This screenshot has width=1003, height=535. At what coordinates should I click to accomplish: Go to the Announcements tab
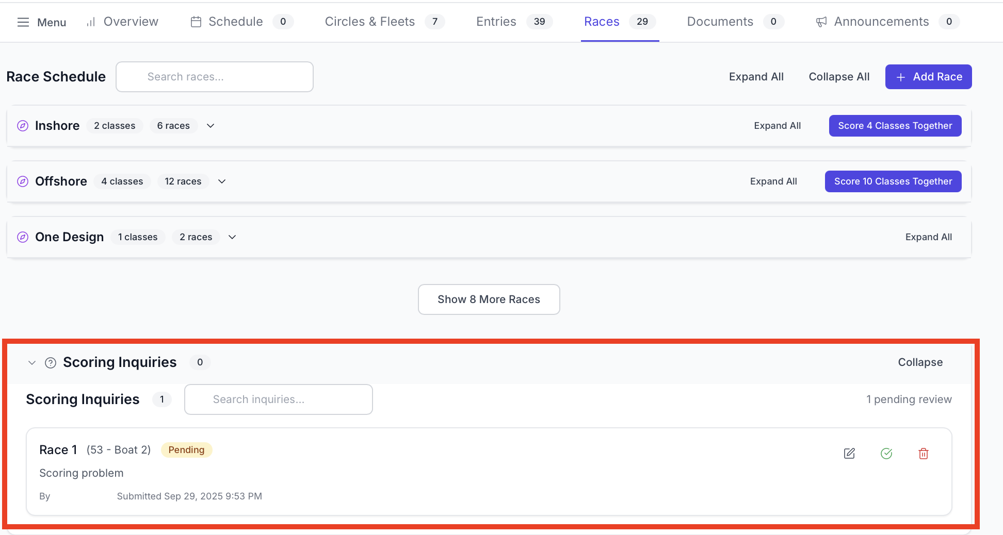click(881, 22)
